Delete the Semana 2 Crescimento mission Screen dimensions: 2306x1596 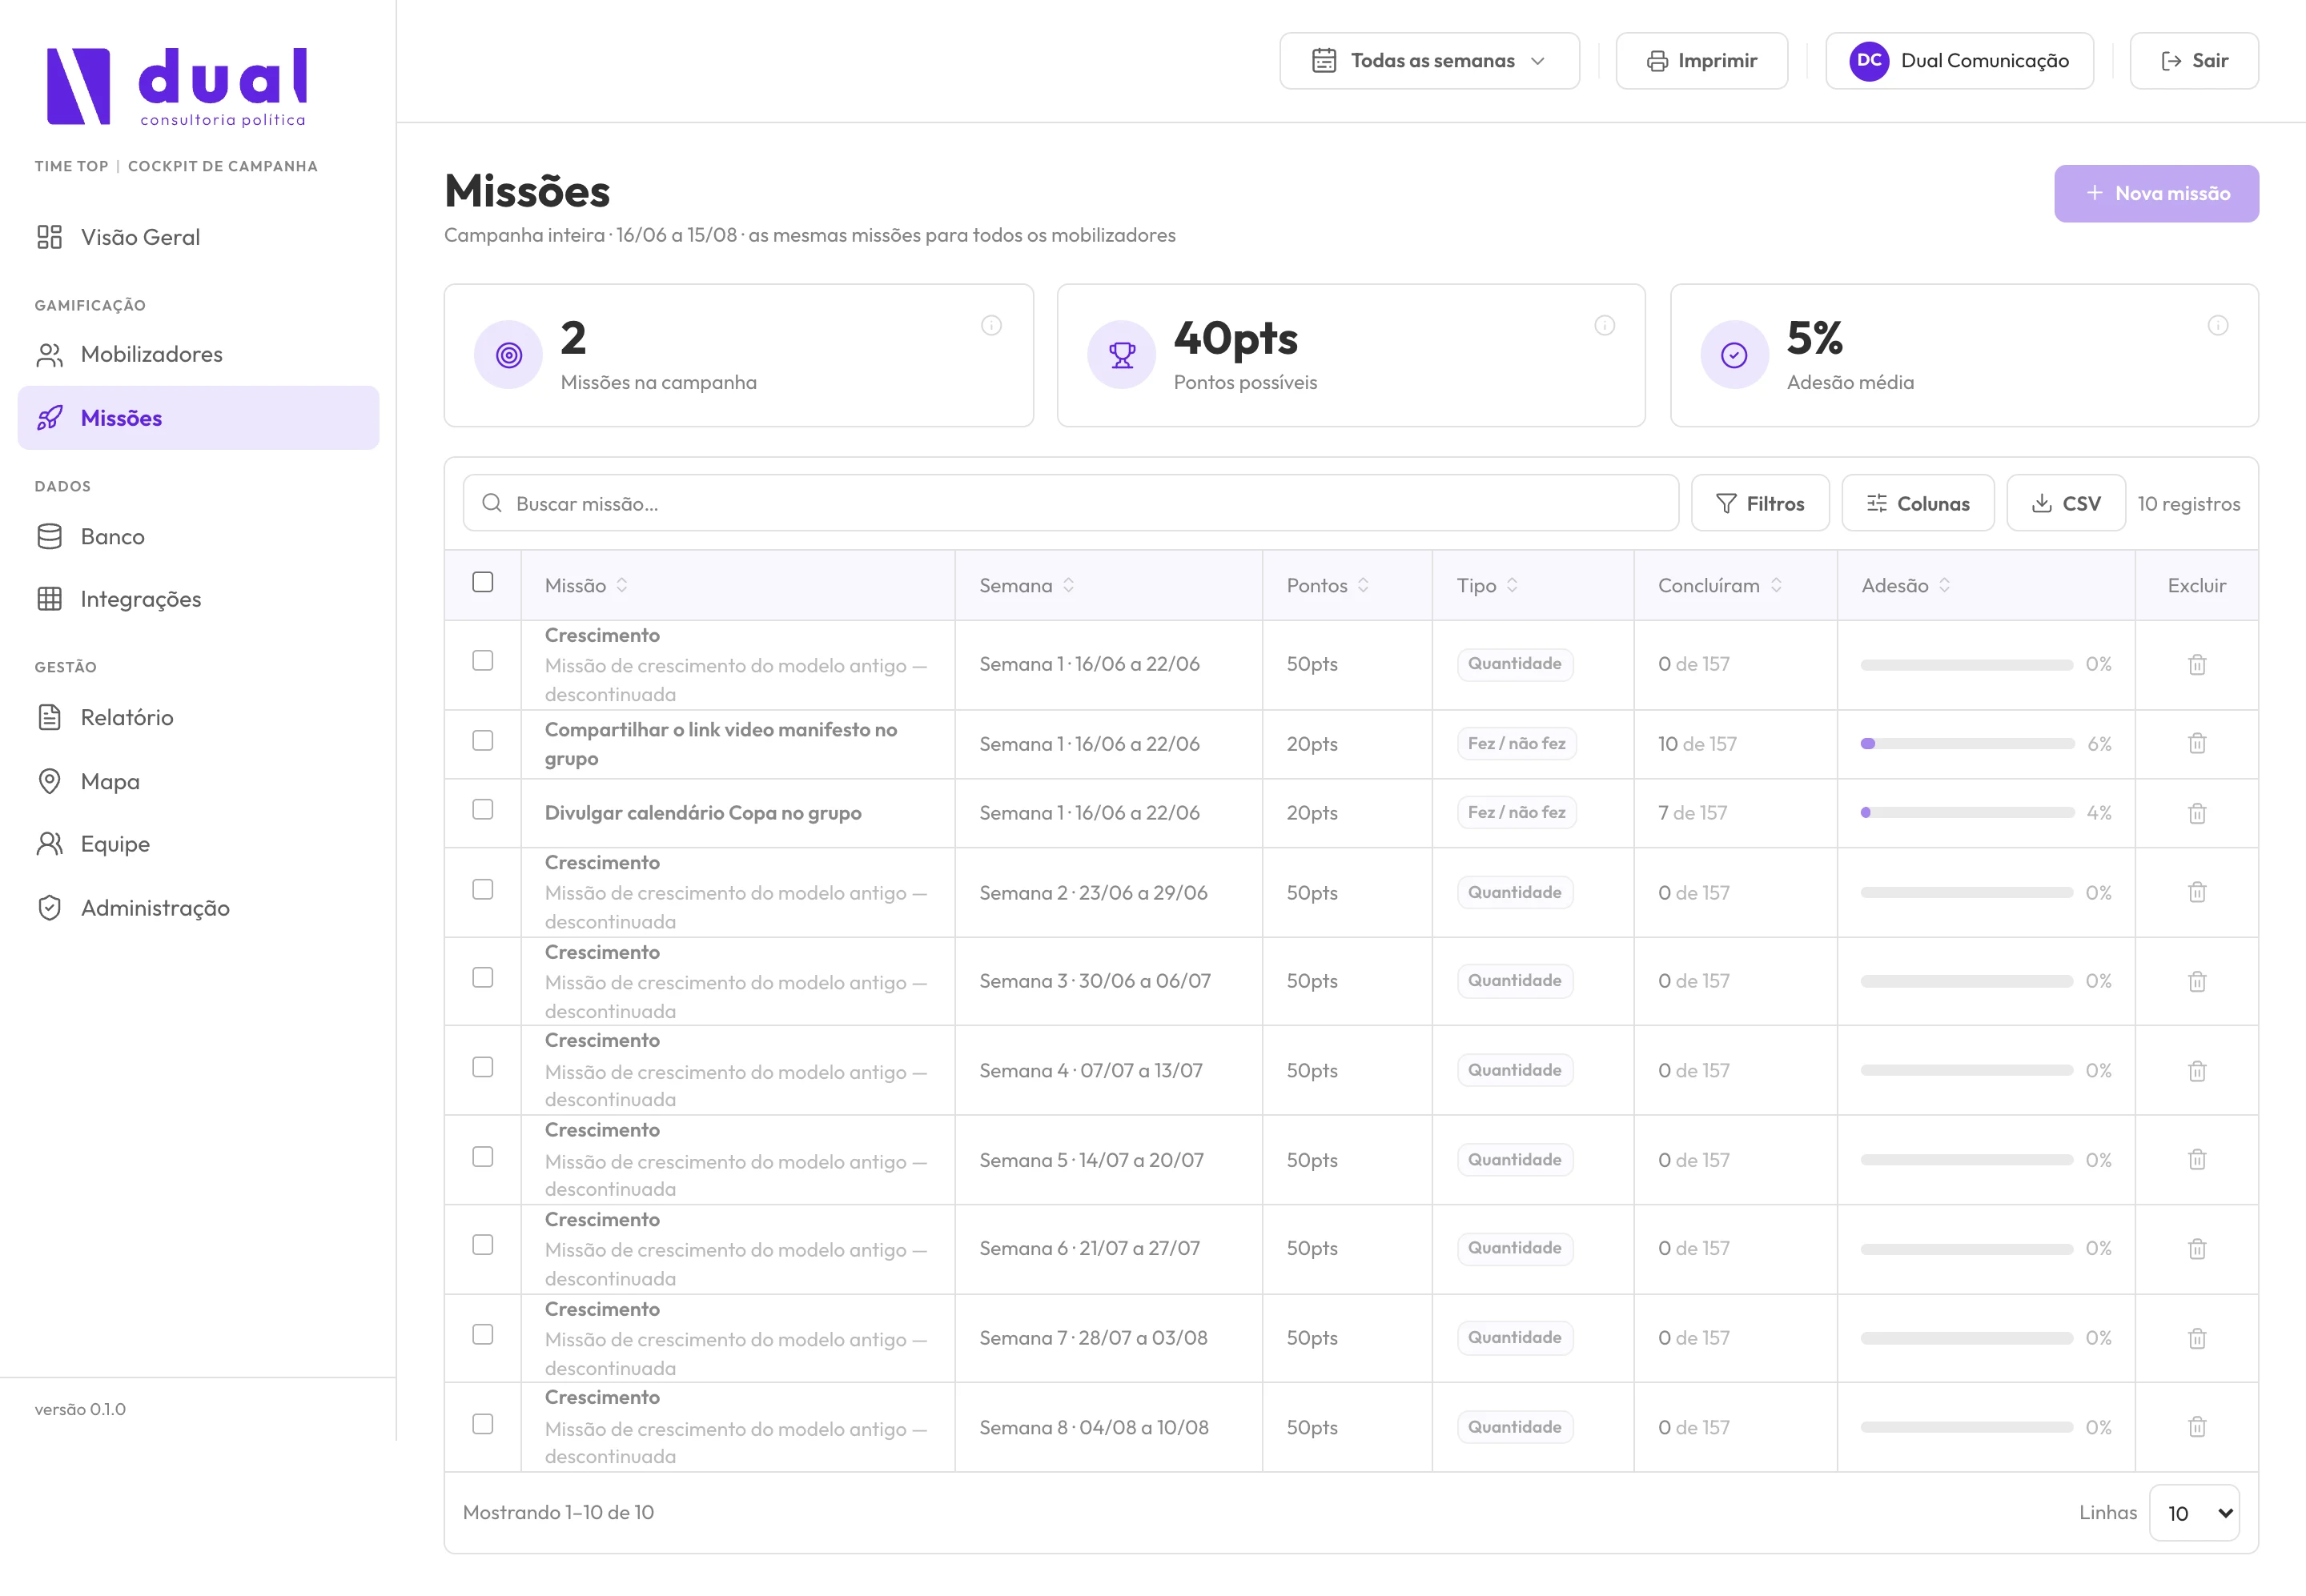coord(2197,892)
